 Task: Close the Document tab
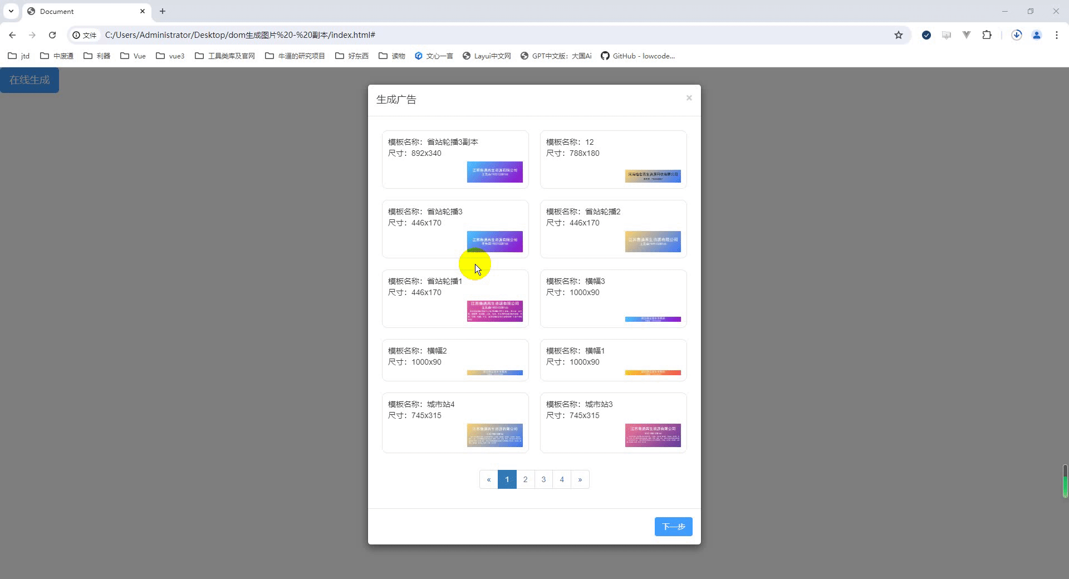tap(143, 11)
